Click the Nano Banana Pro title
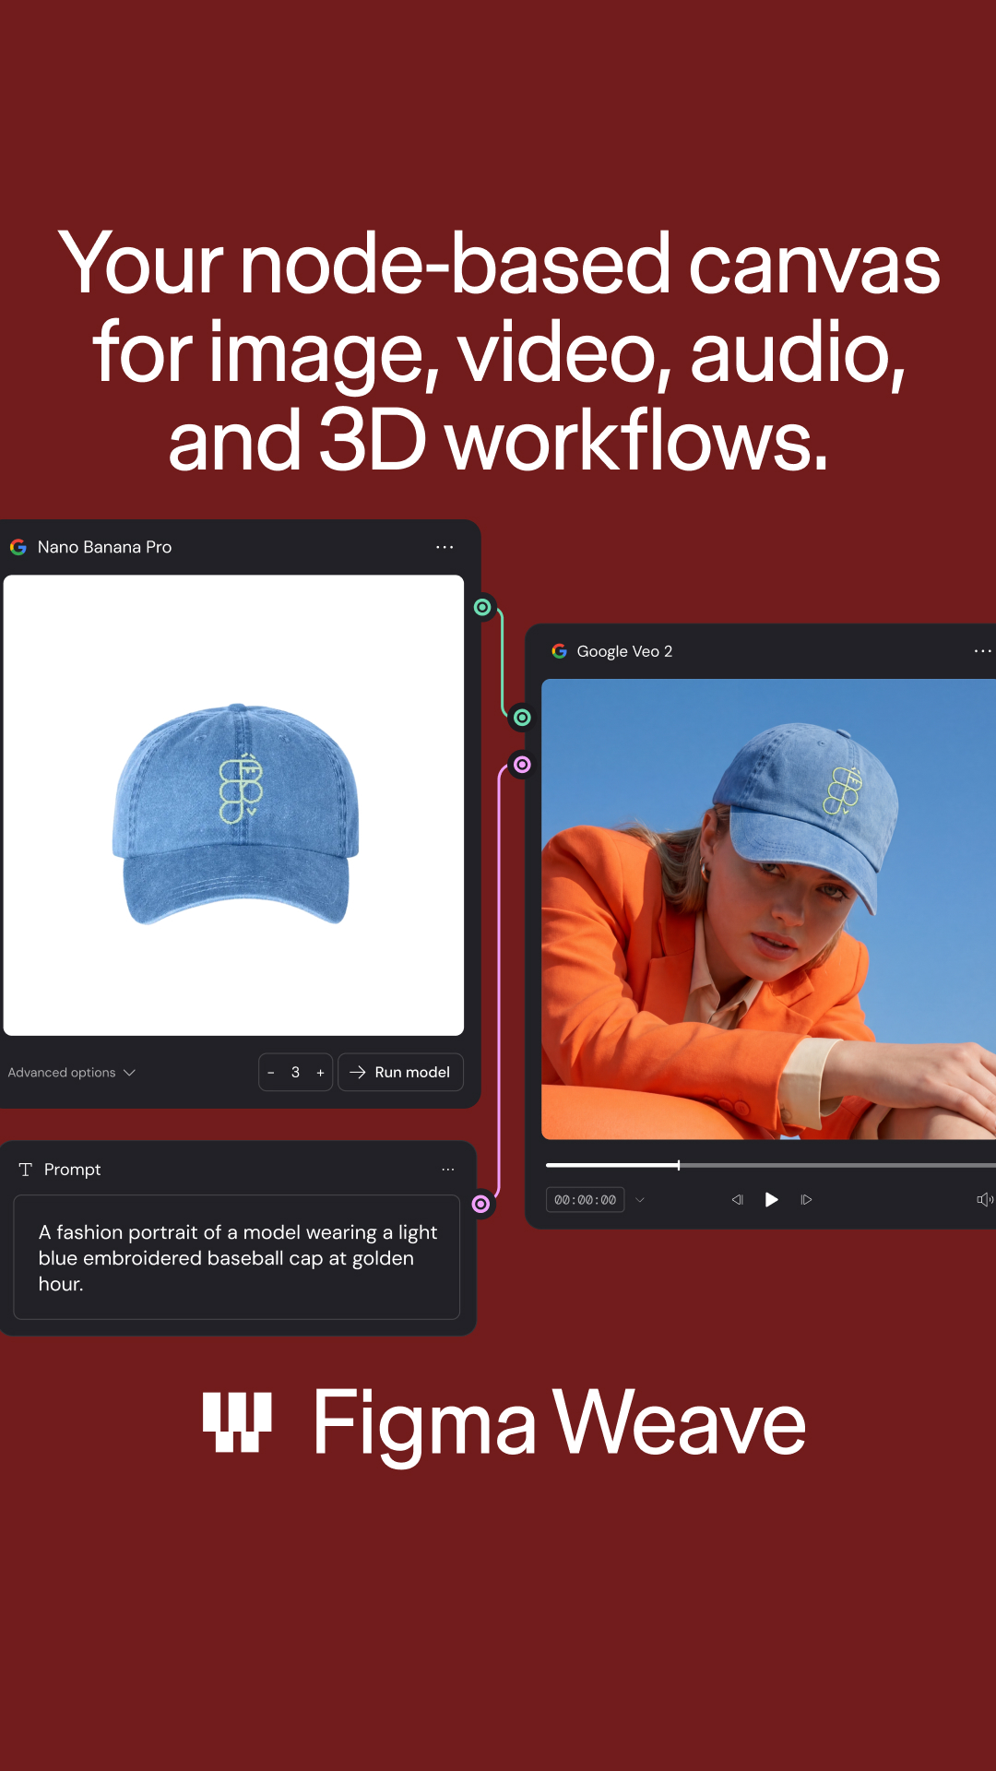Image resolution: width=996 pixels, height=1771 pixels. click(104, 547)
